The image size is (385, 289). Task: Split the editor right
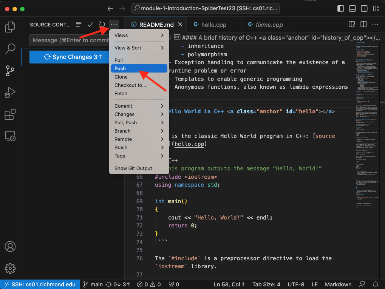click(363, 24)
